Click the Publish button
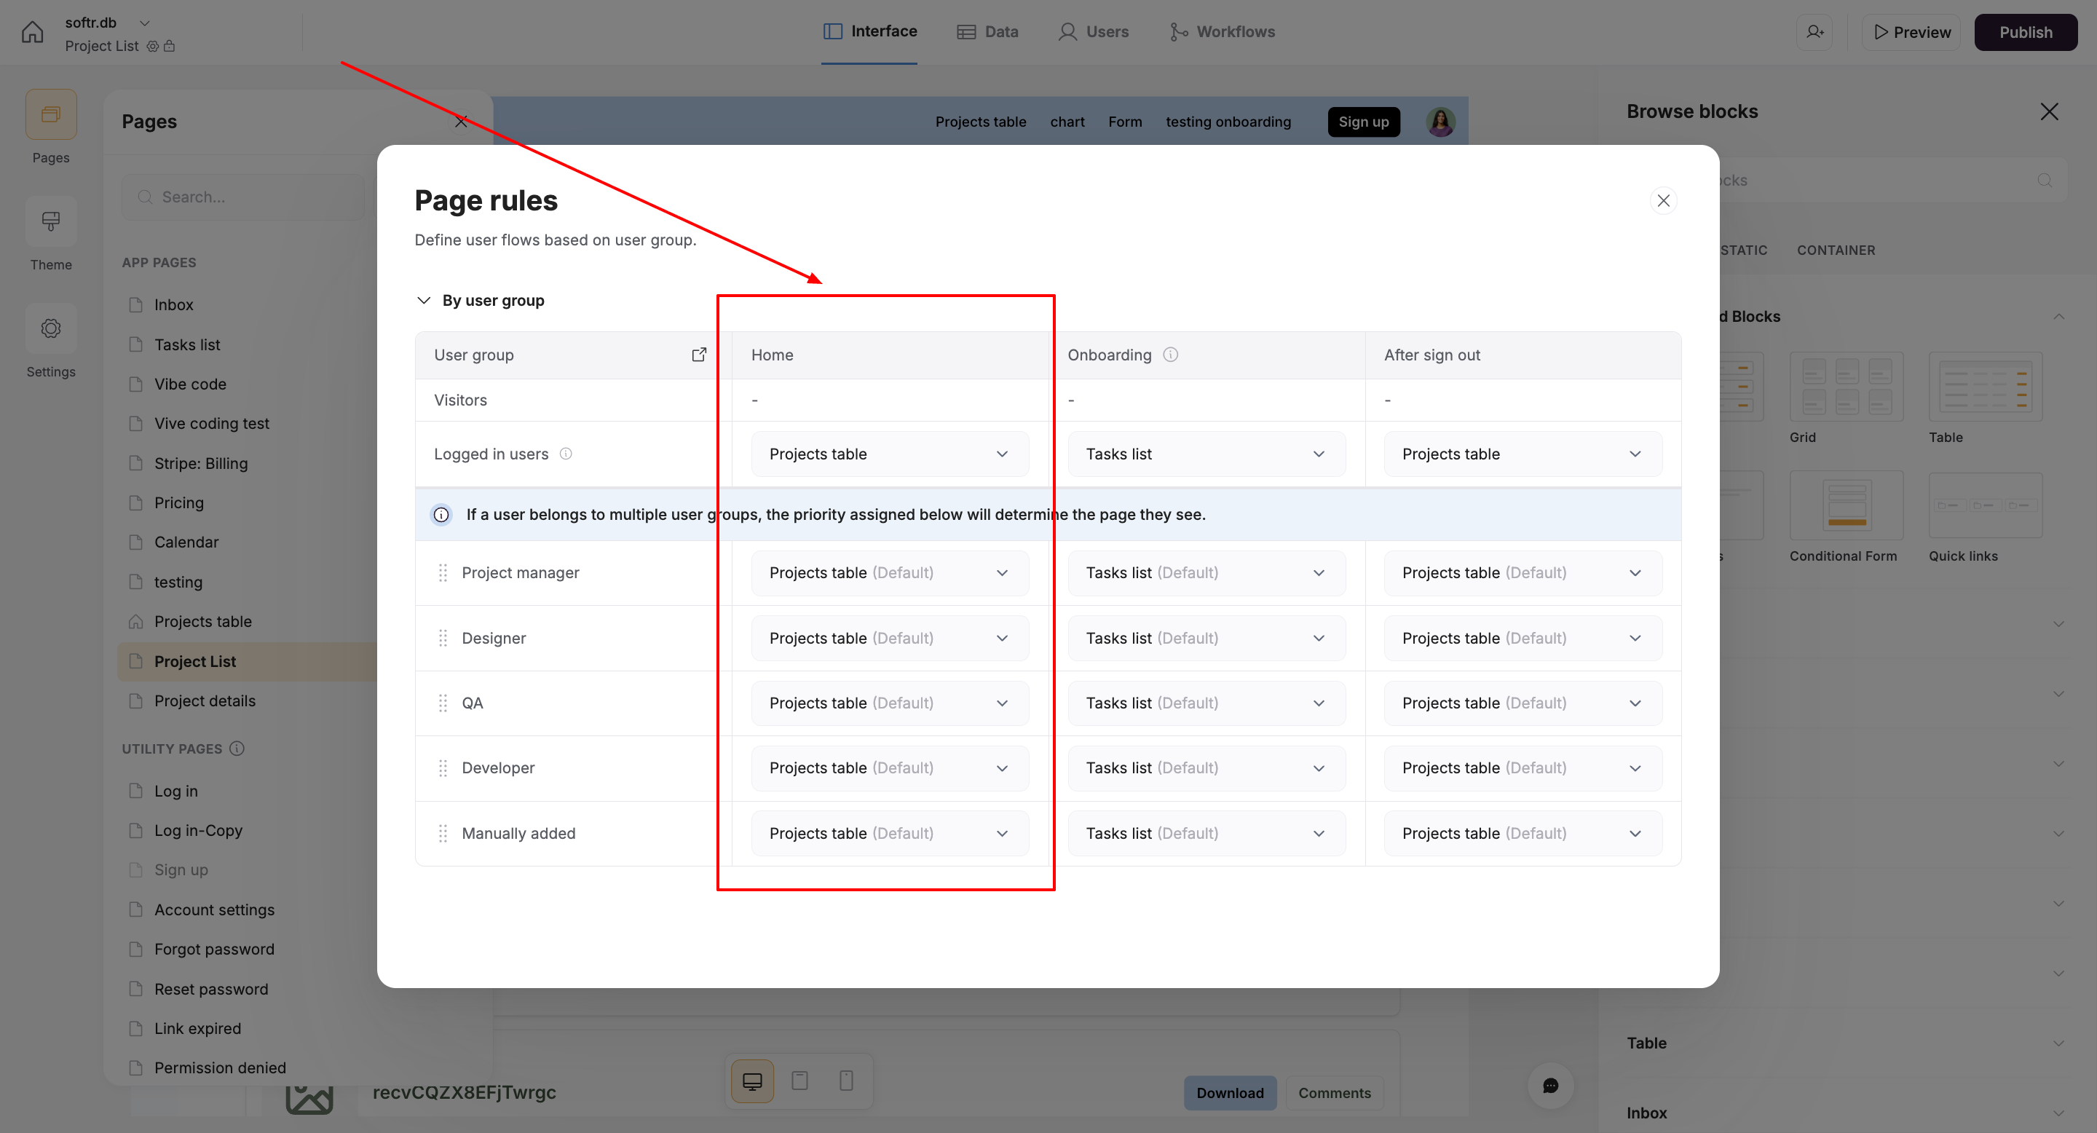Screen dimensions: 2097x1133 click(x=2026, y=33)
